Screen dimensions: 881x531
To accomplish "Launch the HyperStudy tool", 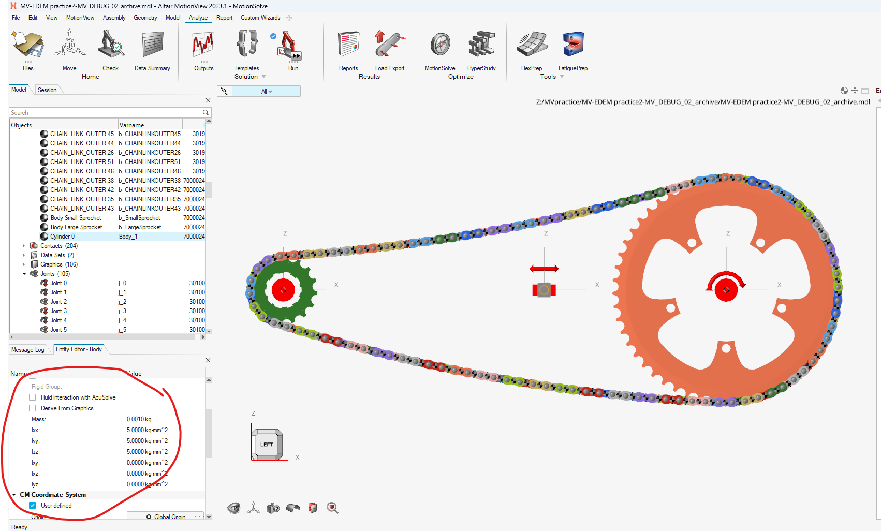I will (x=481, y=44).
